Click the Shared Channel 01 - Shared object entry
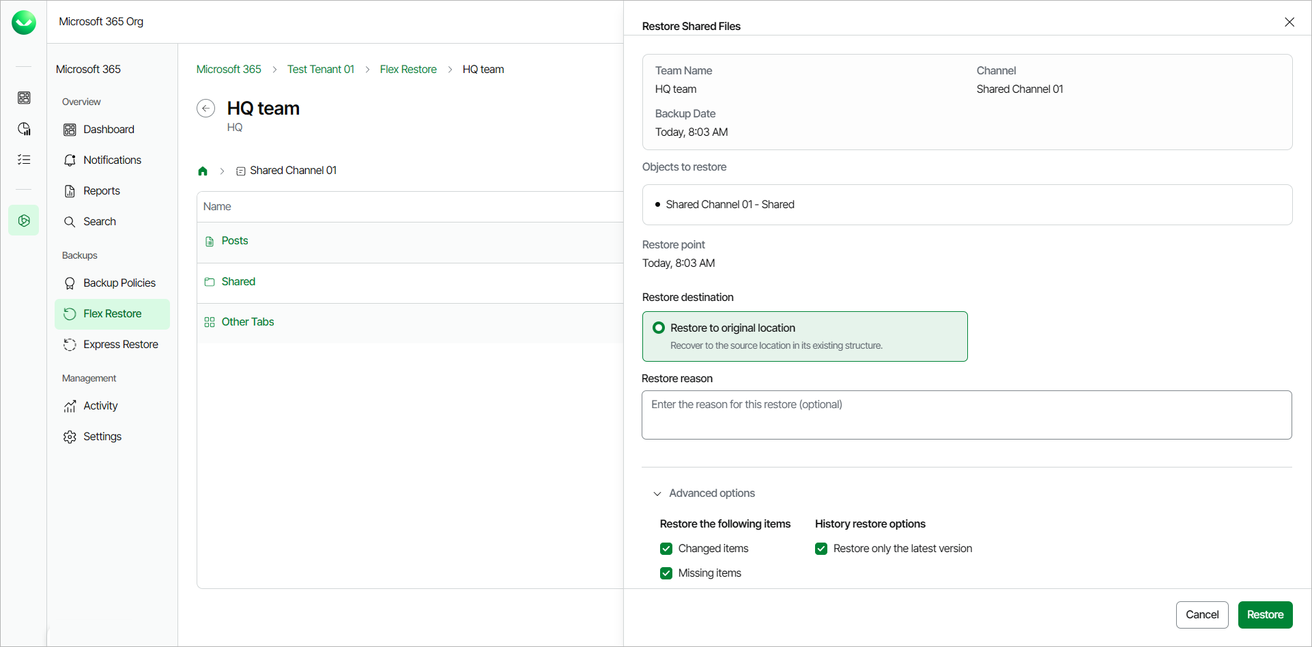 [730, 205]
